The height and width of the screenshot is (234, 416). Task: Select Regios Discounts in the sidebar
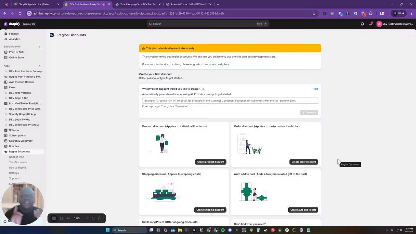(x=22, y=151)
